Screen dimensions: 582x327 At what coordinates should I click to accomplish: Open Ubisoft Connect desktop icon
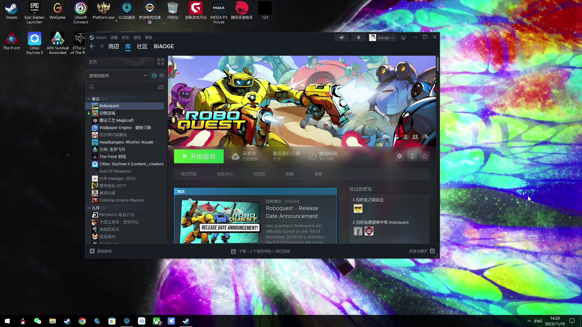pyautogui.click(x=81, y=13)
